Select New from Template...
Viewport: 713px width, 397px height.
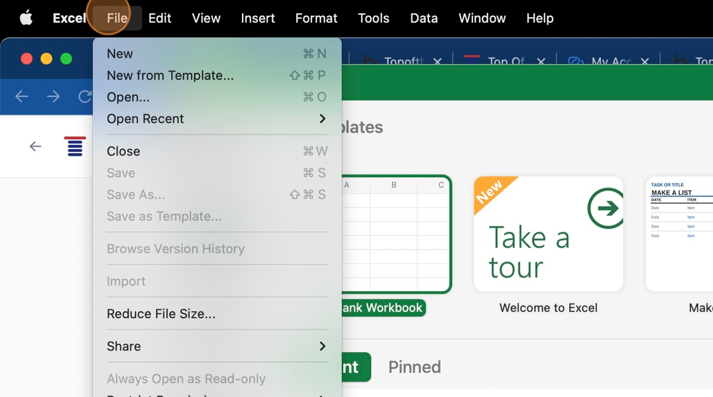click(x=217, y=76)
